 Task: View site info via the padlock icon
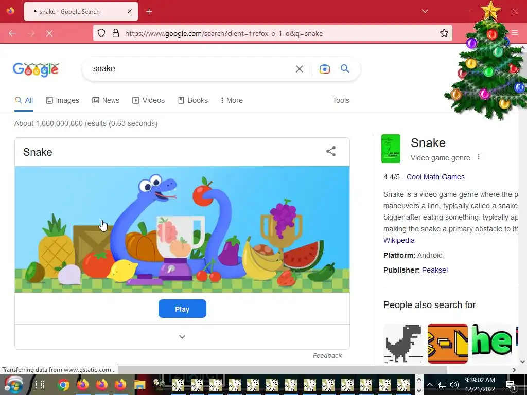pyautogui.click(x=116, y=33)
